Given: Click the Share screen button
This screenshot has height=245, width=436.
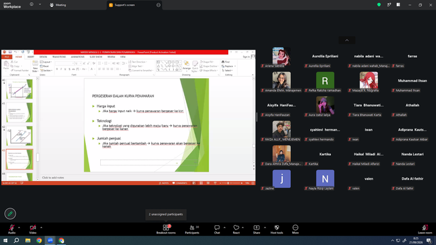Looking at the screenshot, I should (256, 229).
